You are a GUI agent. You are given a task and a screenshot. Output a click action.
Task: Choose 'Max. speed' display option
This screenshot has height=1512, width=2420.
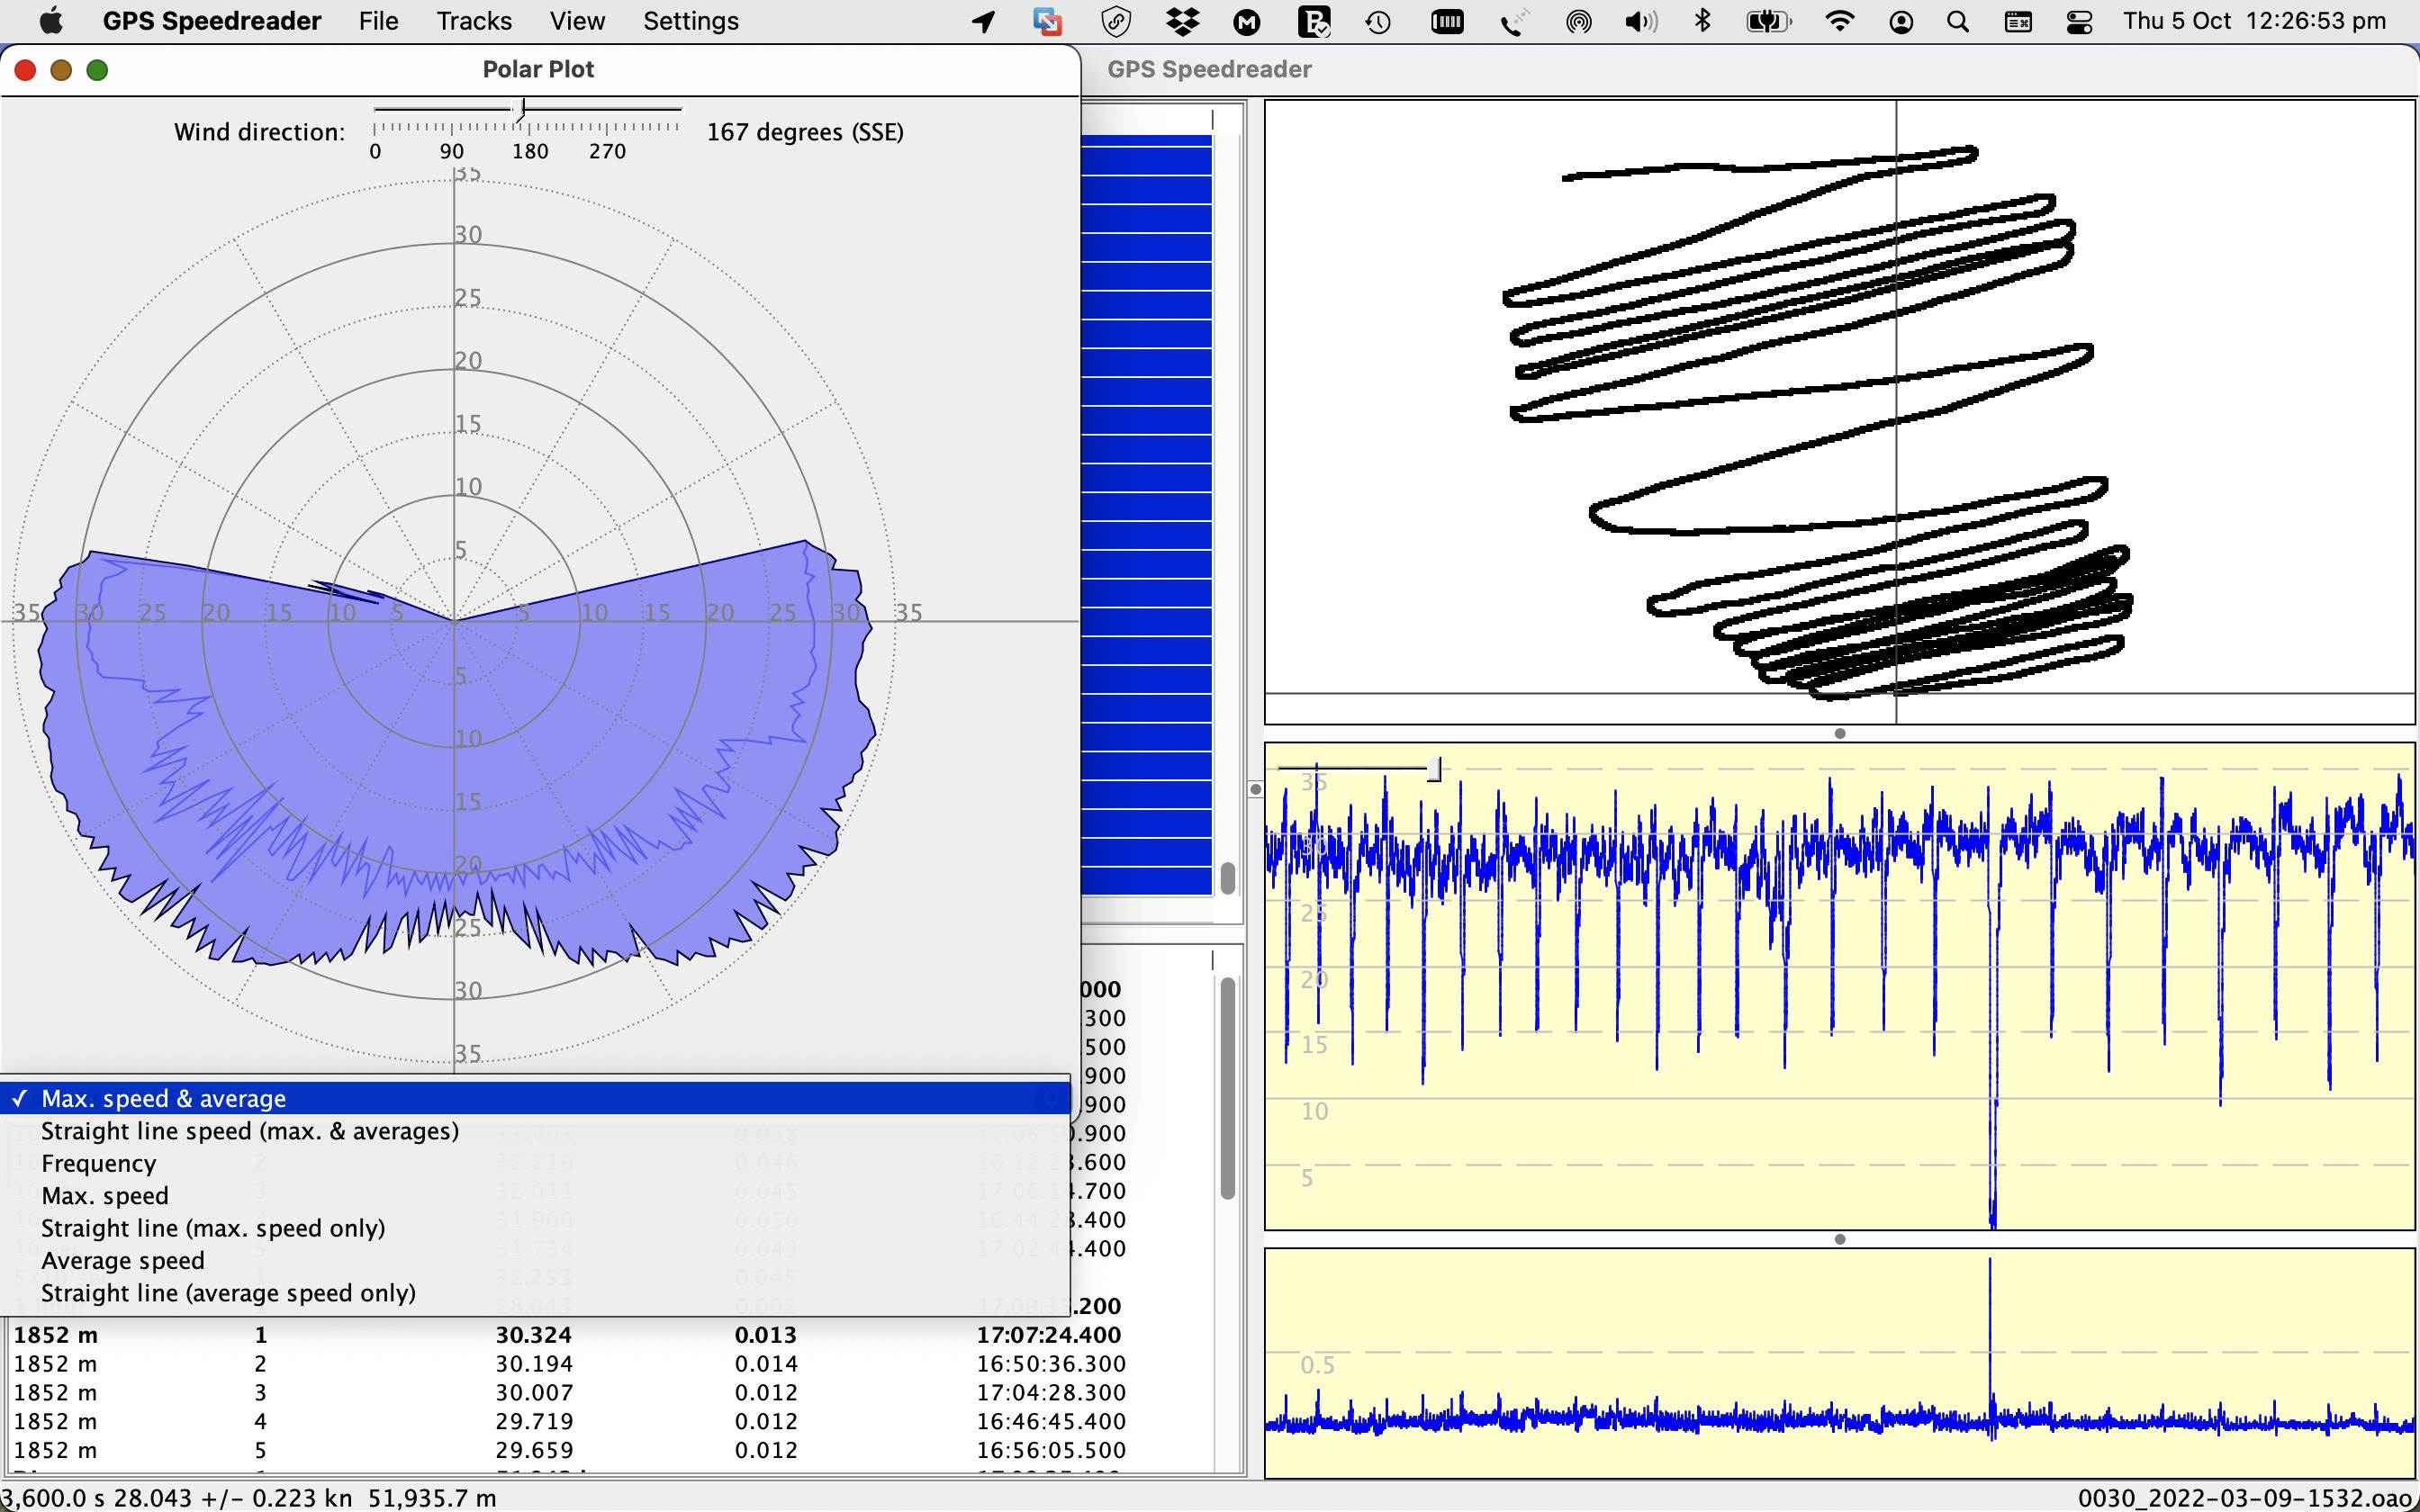pyautogui.click(x=105, y=1195)
